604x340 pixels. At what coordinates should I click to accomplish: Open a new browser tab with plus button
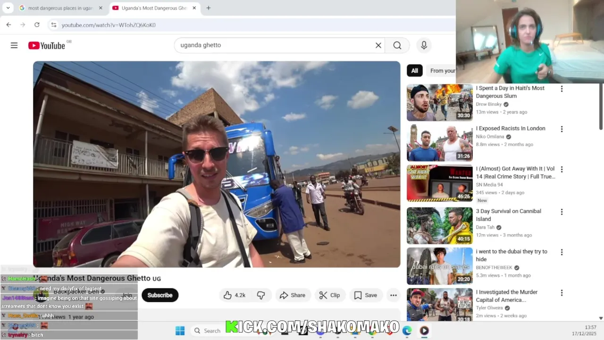(x=208, y=8)
